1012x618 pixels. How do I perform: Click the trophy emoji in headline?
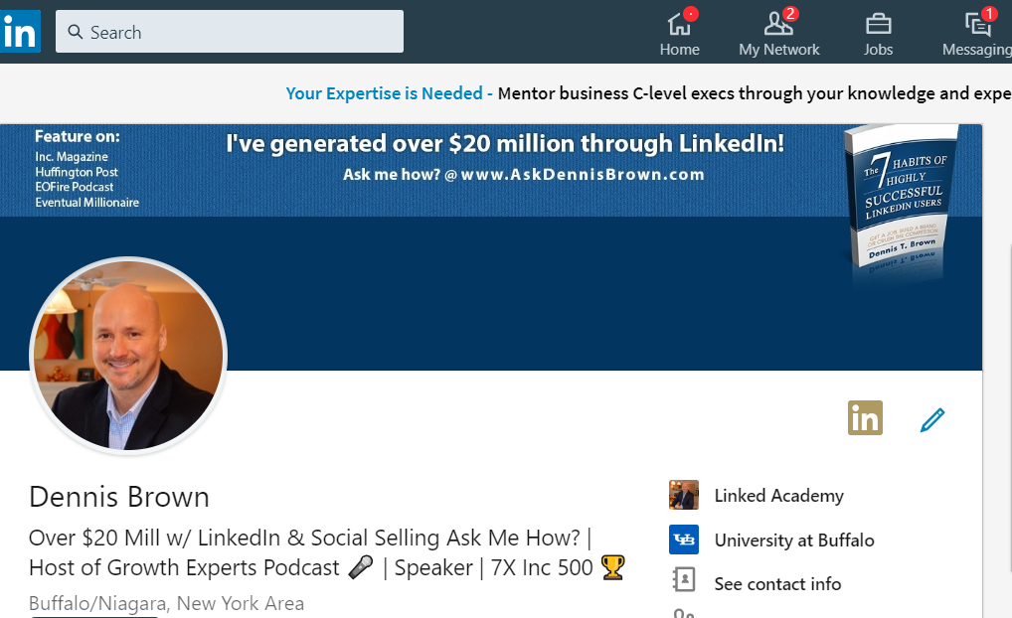click(x=612, y=567)
